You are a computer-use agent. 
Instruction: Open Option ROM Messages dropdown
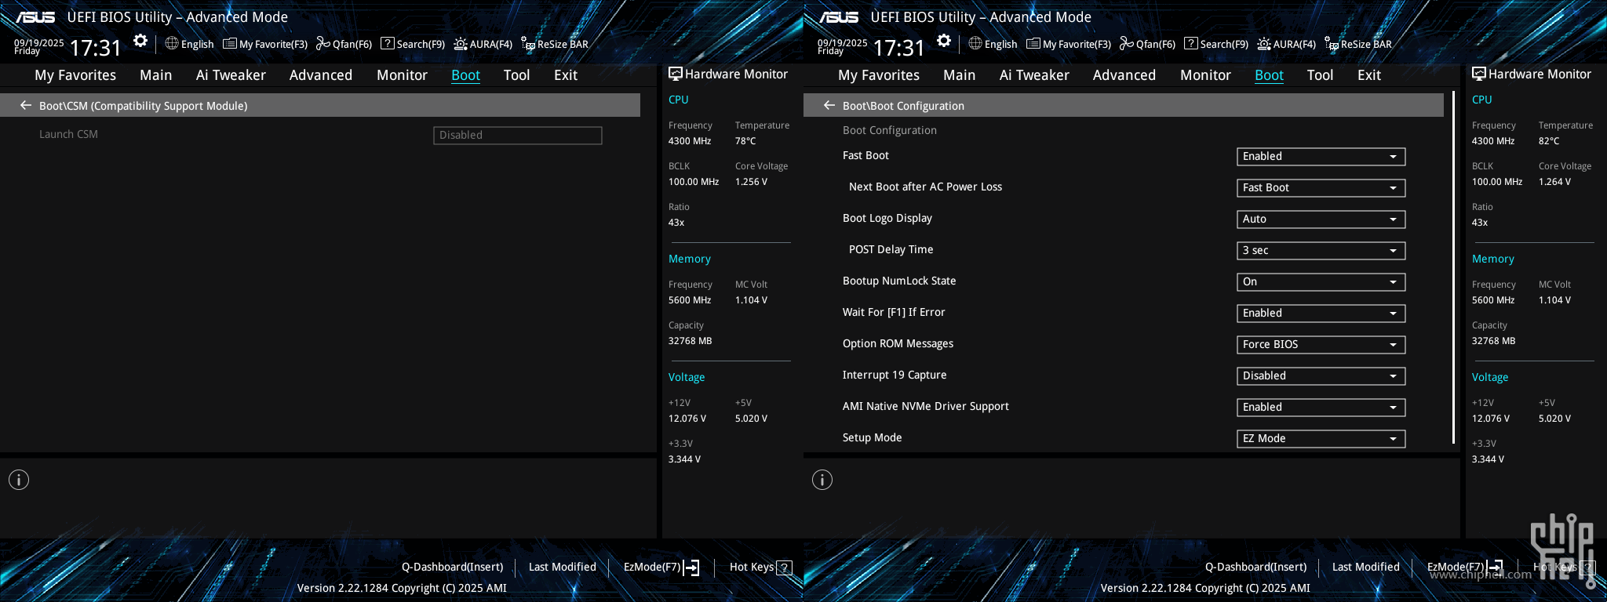tap(1321, 345)
